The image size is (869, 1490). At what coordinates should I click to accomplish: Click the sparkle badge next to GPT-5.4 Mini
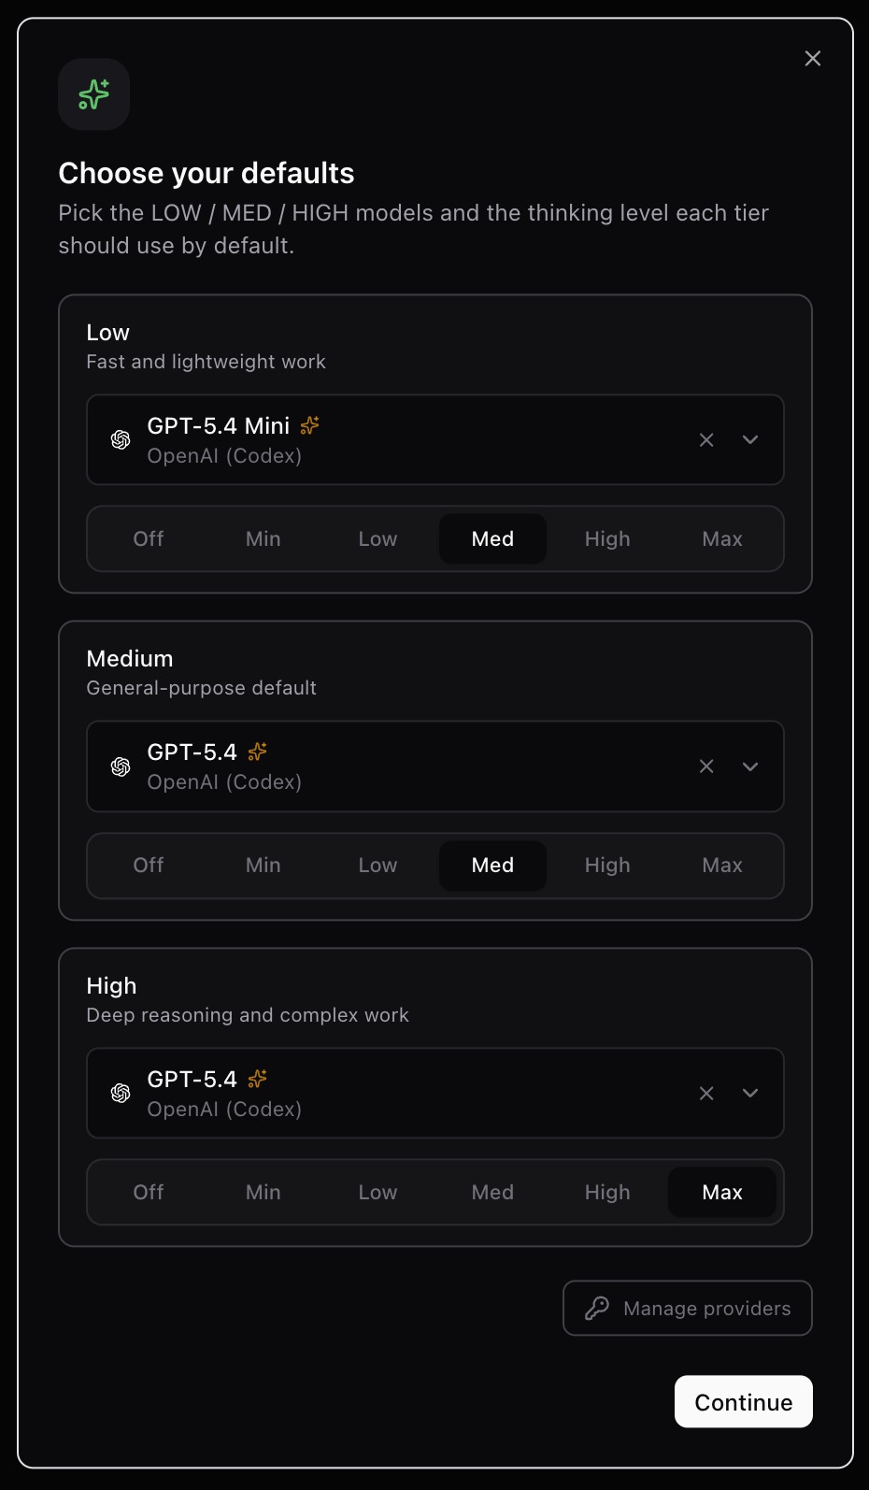[309, 425]
